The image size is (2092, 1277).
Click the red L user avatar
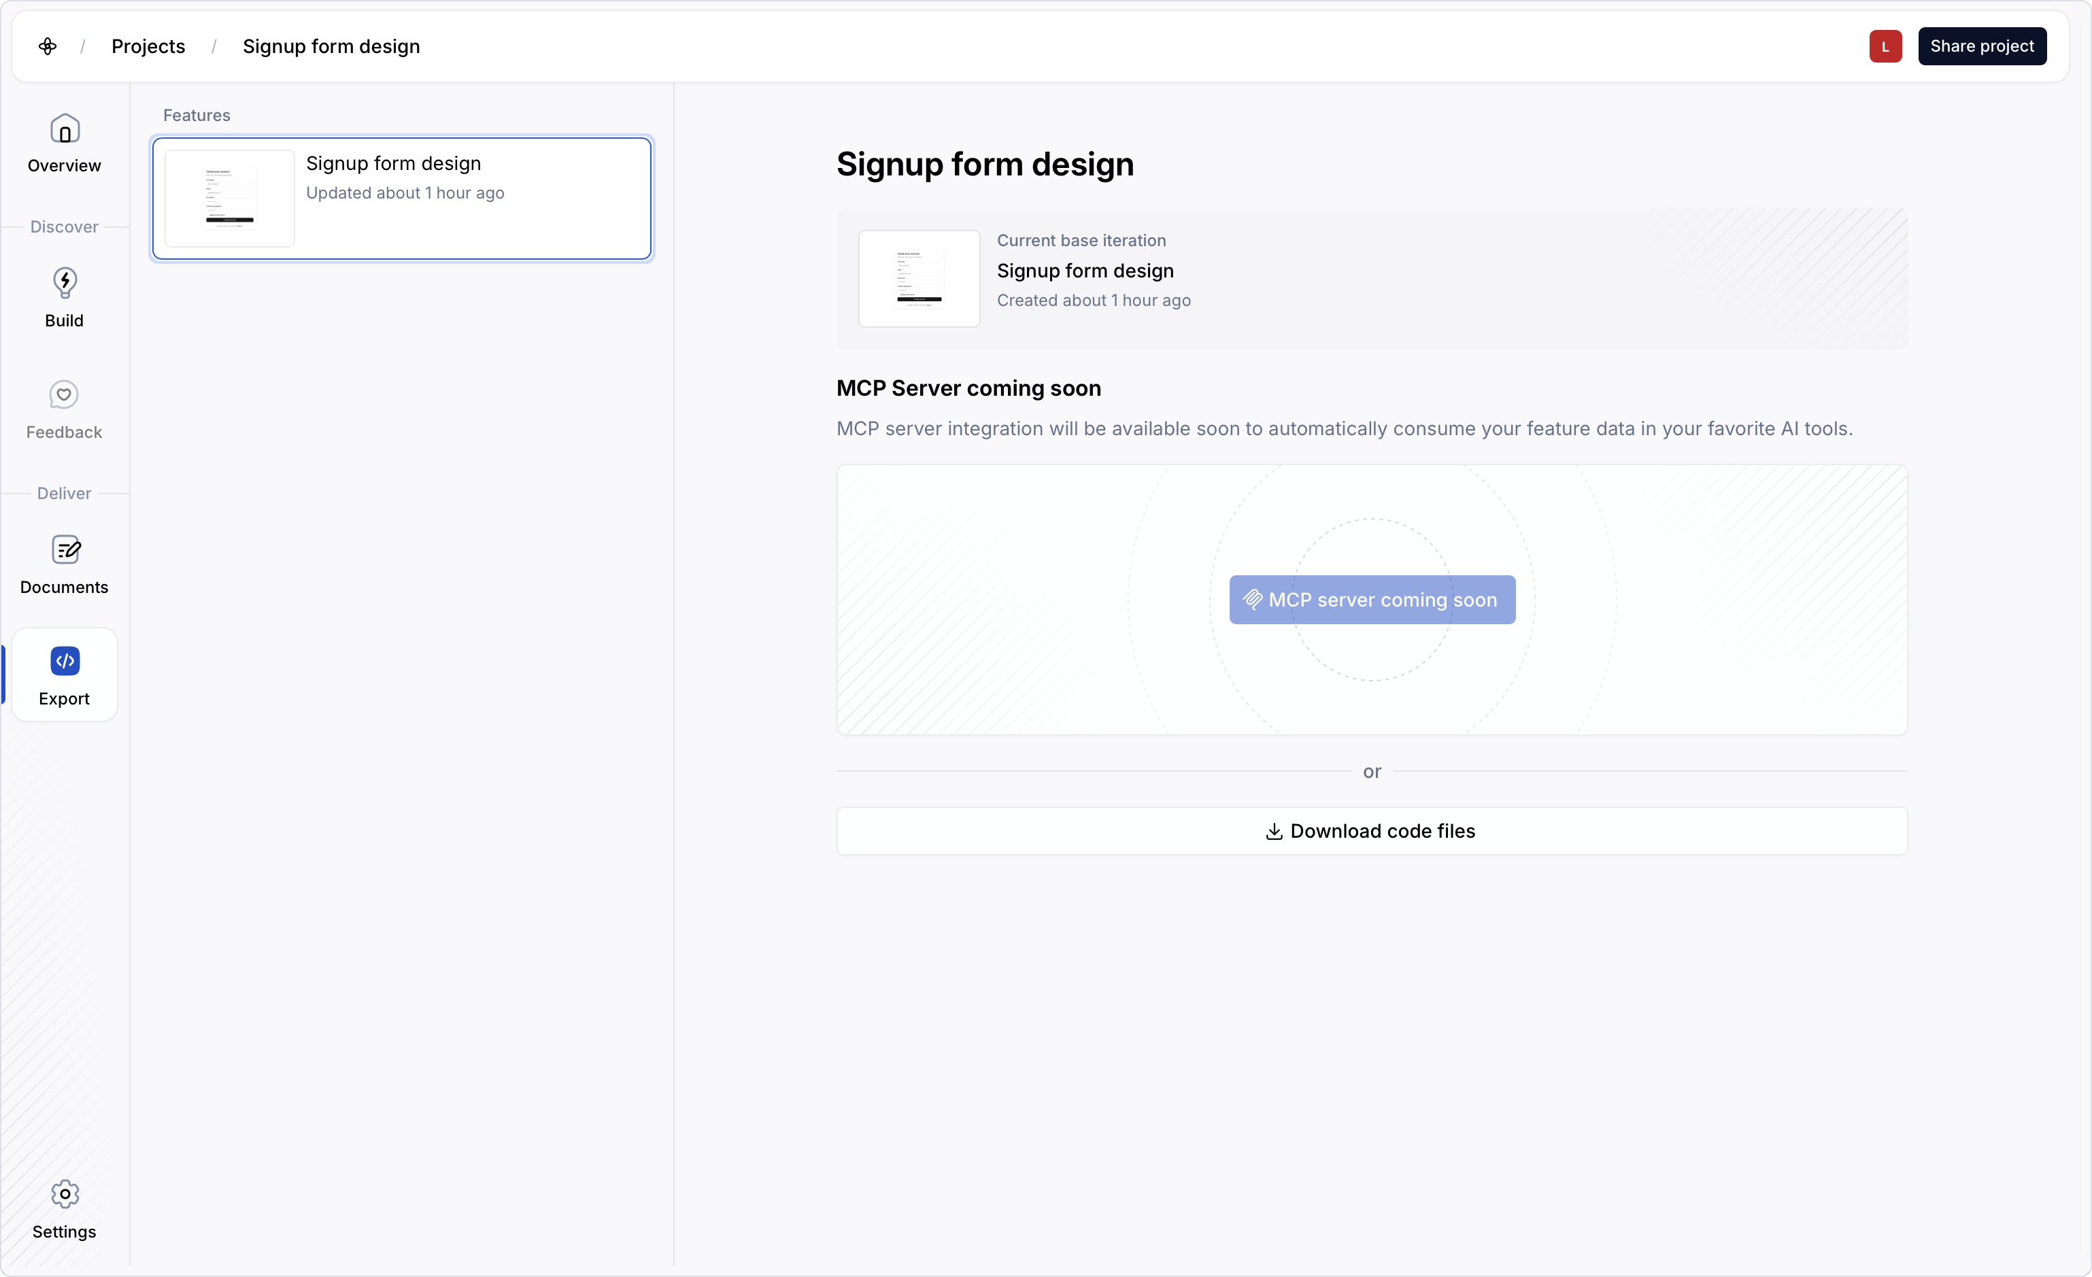(x=1885, y=46)
